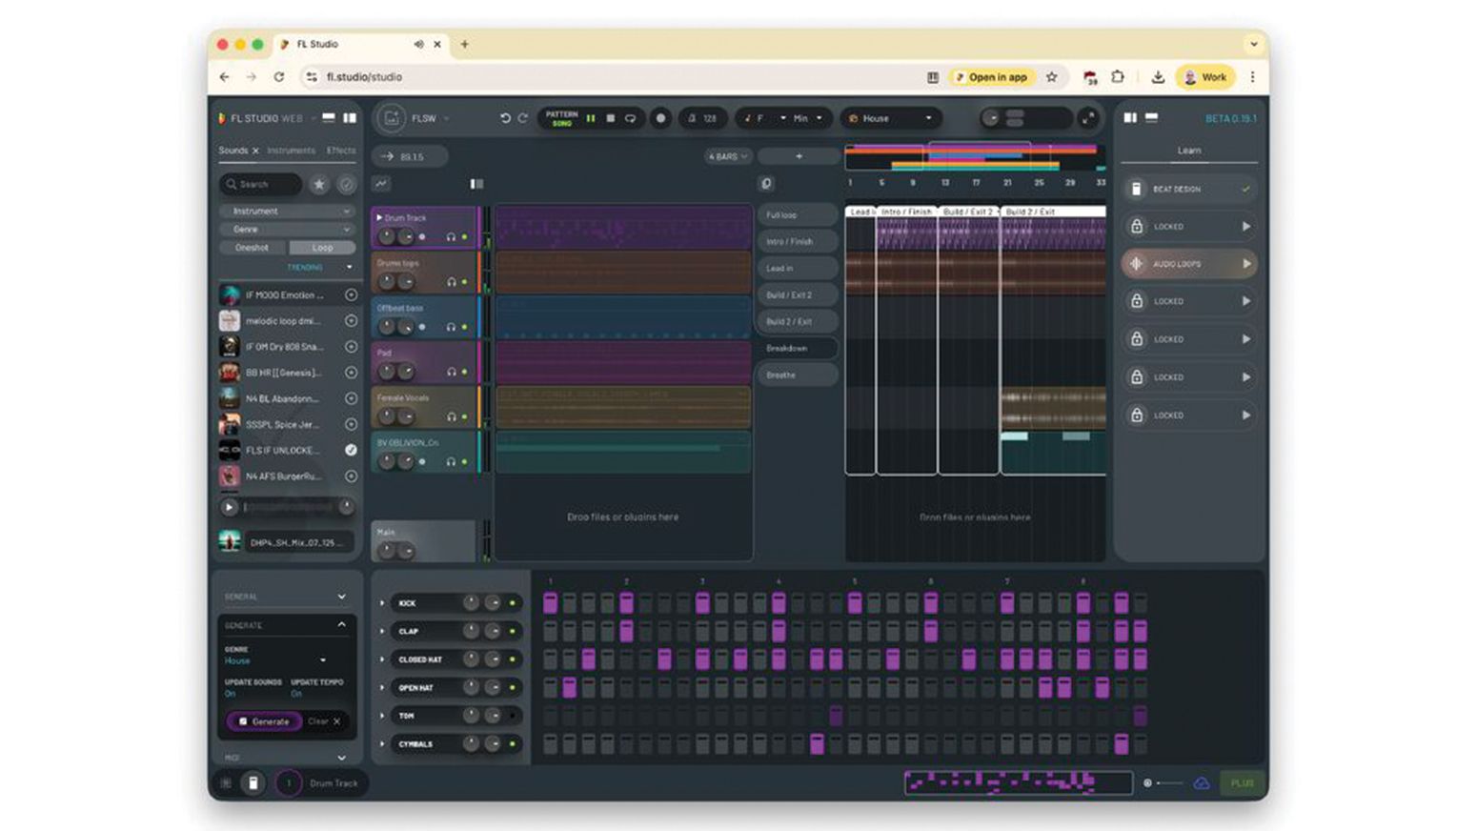Switch to the Instruments tab

click(290, 150)
